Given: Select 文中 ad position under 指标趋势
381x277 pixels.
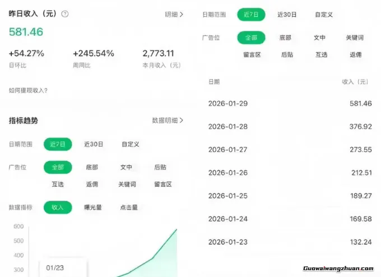Looking at the screenshot, I should tap(127, 167).
